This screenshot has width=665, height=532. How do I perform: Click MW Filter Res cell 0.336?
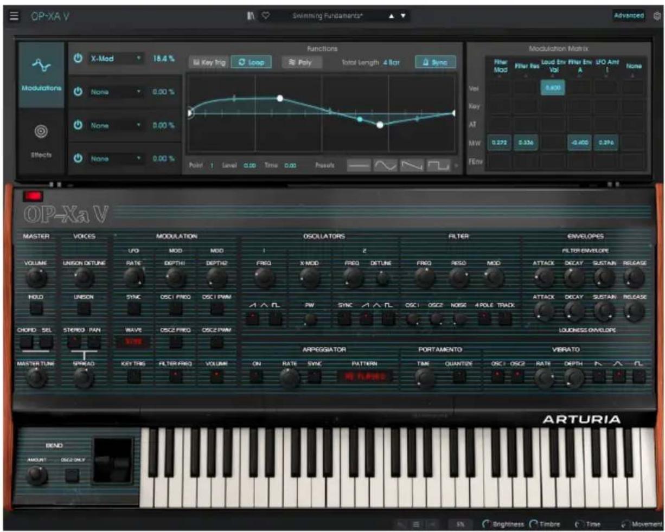(x=526, y=143)
